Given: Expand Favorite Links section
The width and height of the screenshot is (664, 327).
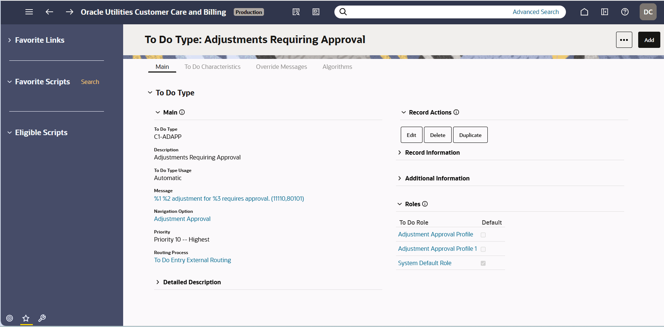Looking at the screenshot, I should pyautogui.click(x=10, y=40).
